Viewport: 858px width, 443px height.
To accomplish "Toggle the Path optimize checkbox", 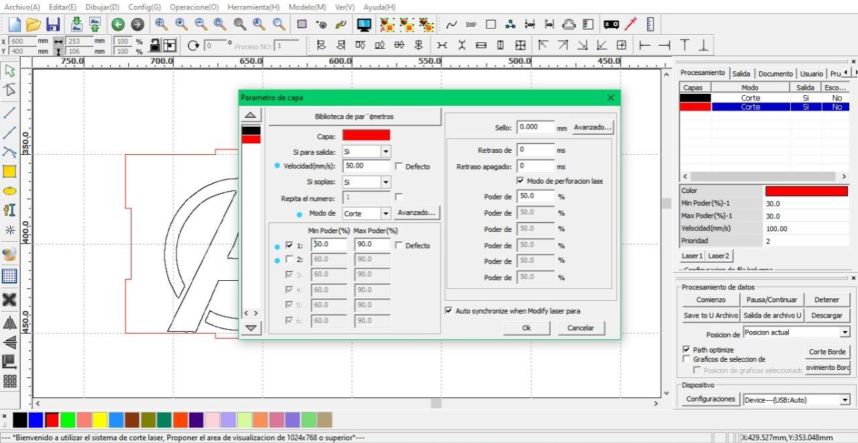I will pyautogui.click(x=686, y=350).
